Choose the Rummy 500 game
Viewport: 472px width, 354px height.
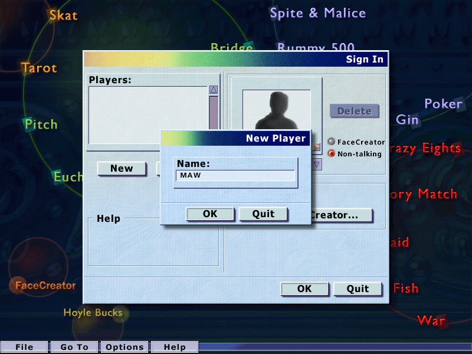(x=316, y=47)
